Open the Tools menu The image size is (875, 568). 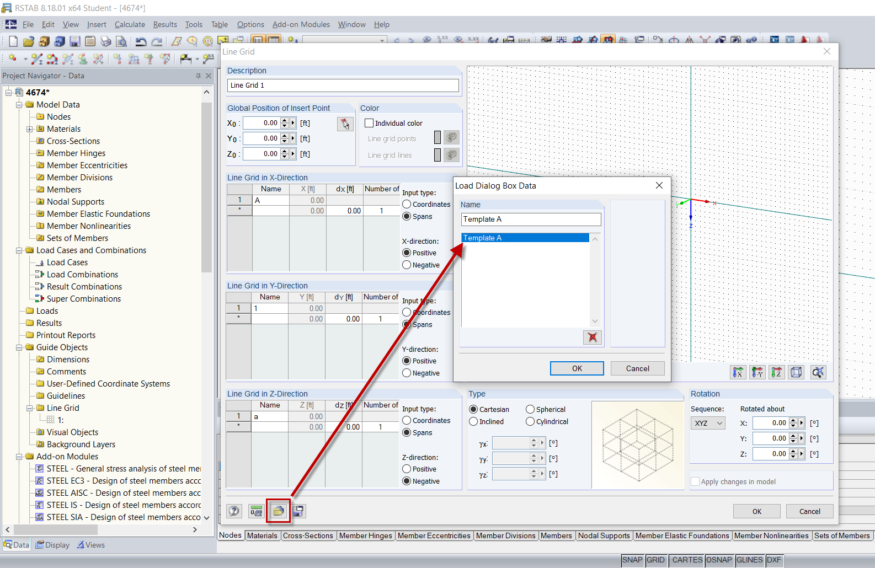click(x=194, y=24)
